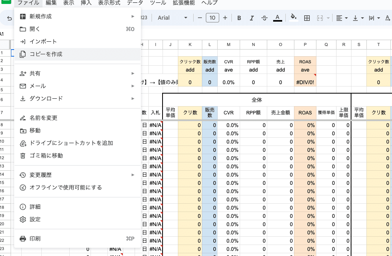
Task: Click the Merge cells icon
Action: 320,18
